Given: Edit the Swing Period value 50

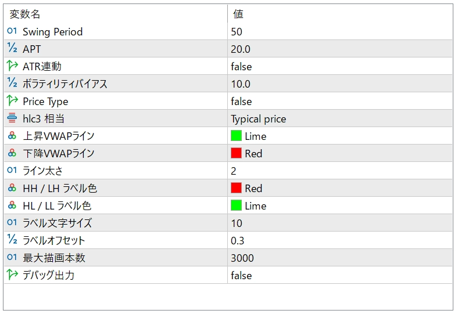Looking at the screenshot, I should pyautogui.click(x=237, y=32).
